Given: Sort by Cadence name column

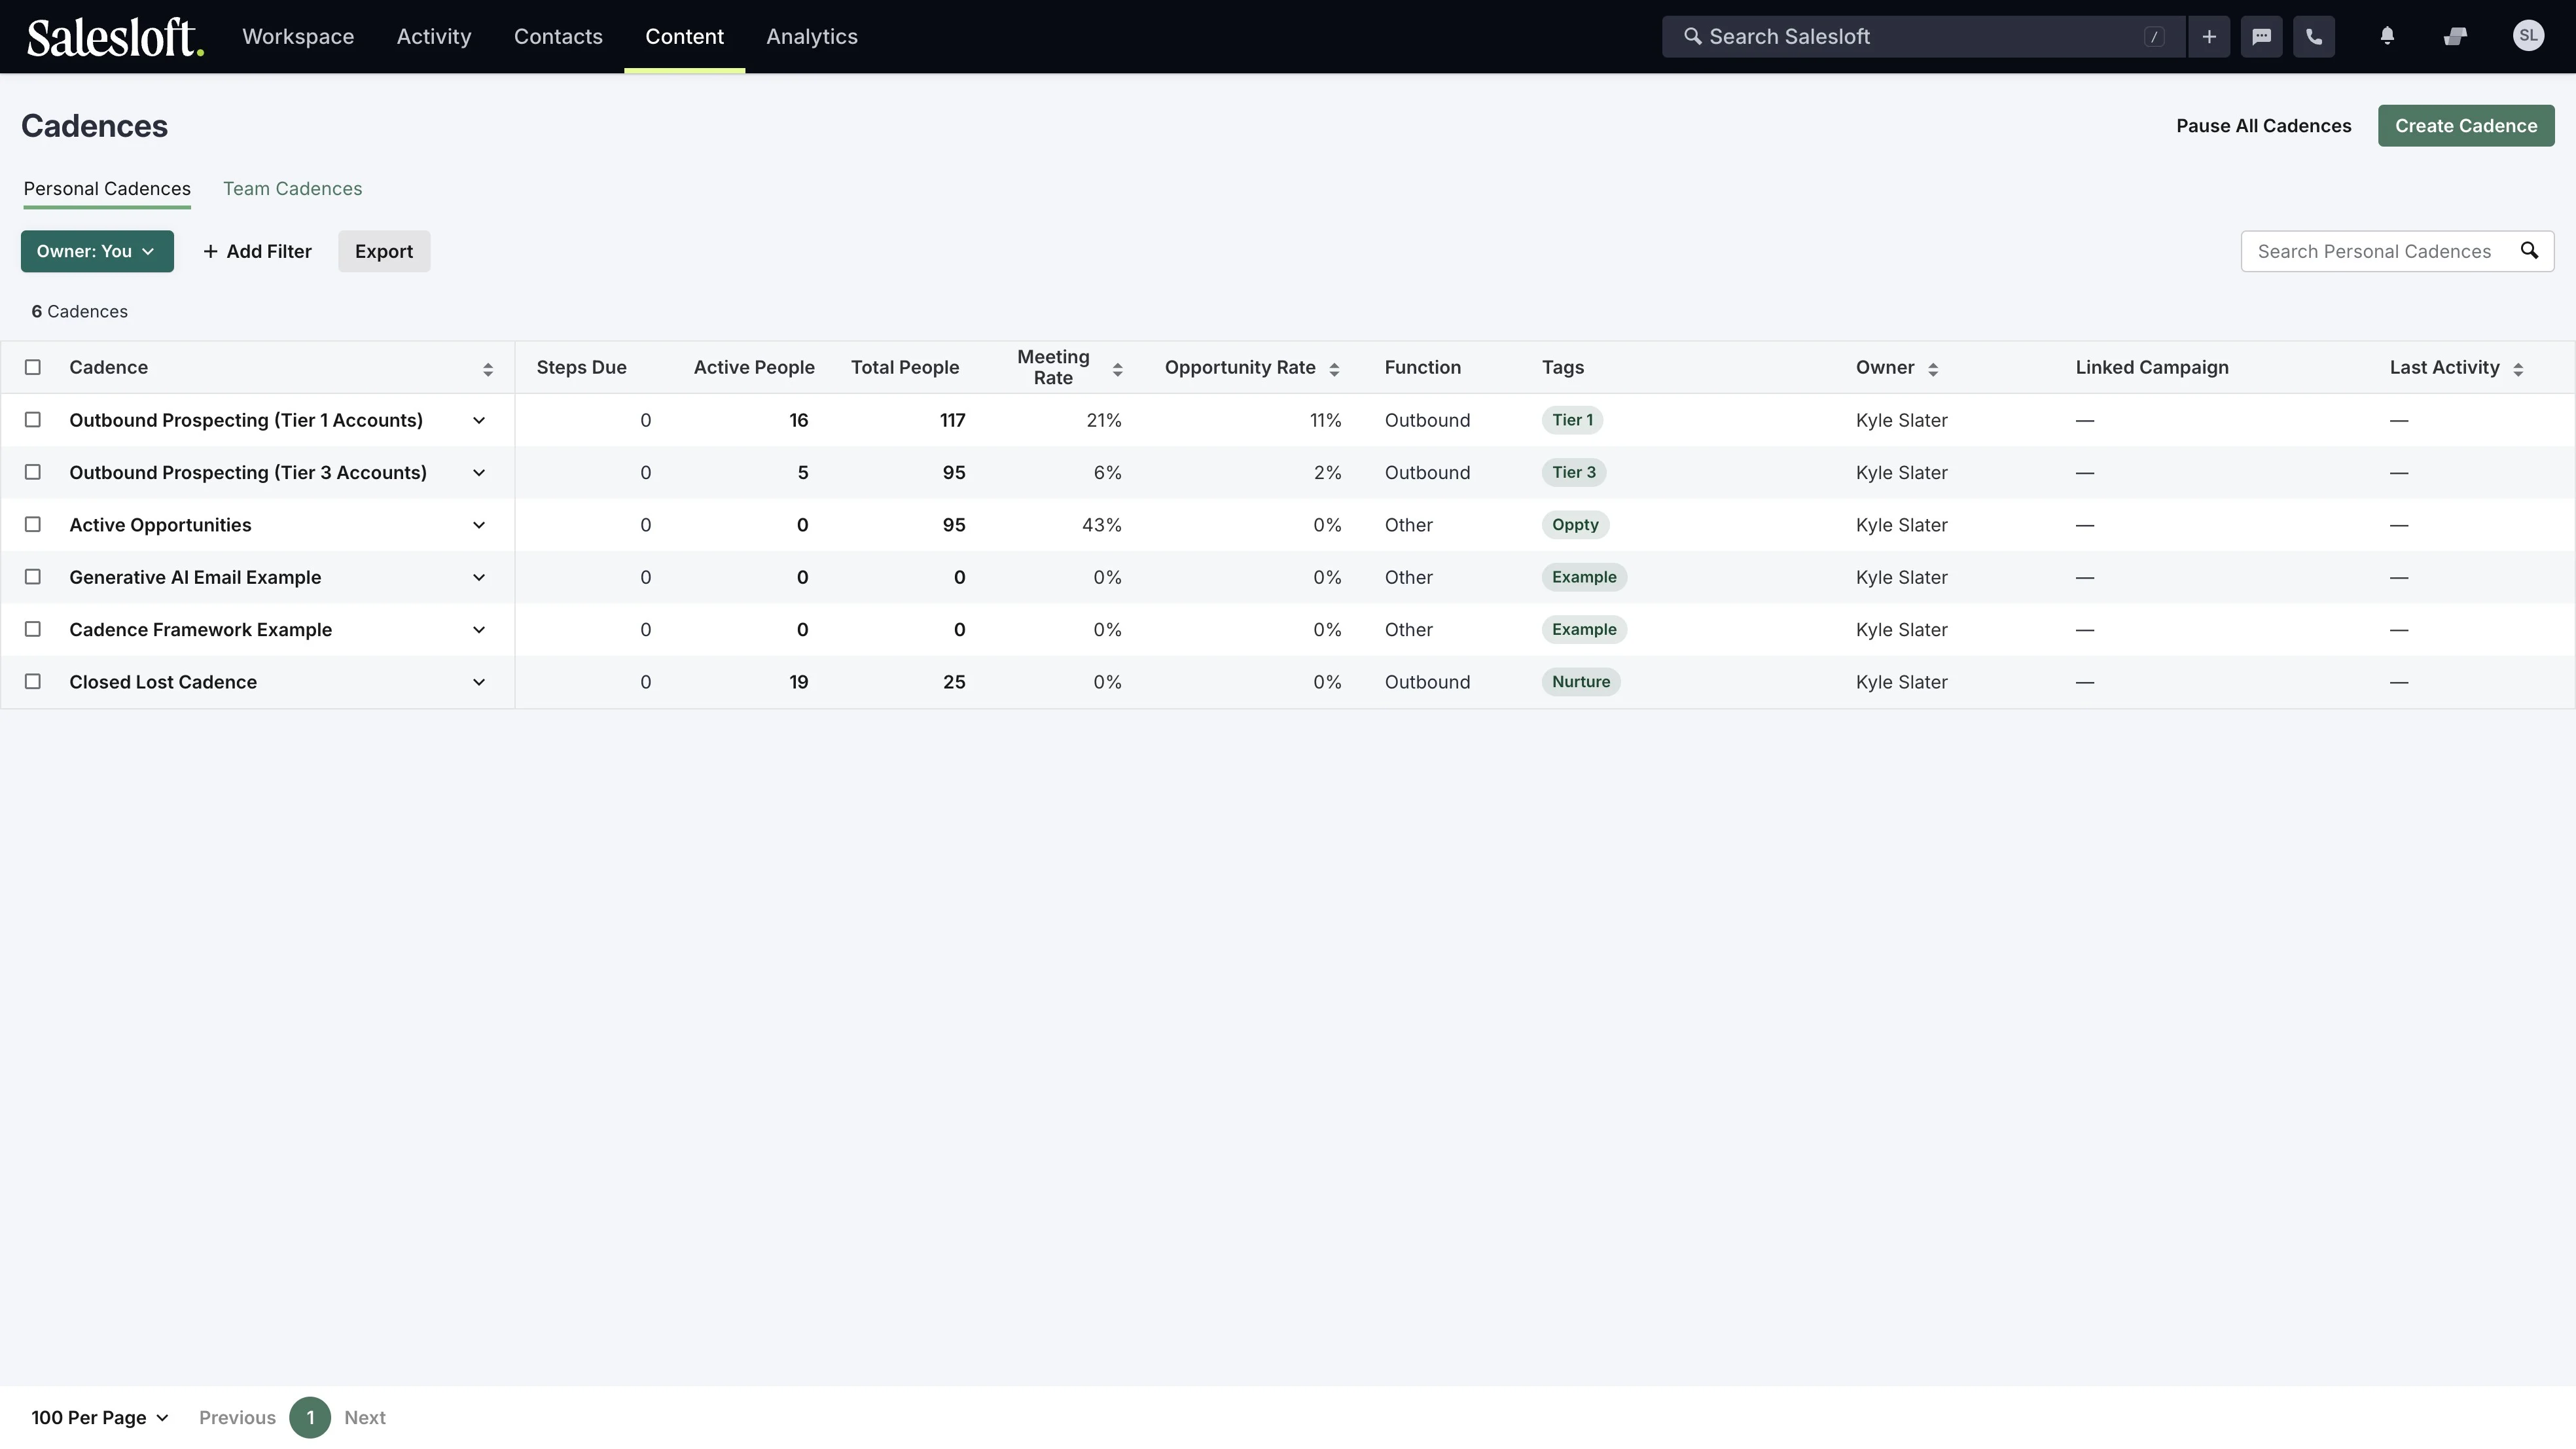Looking at the screenshot, I should [x=488, y=369].
